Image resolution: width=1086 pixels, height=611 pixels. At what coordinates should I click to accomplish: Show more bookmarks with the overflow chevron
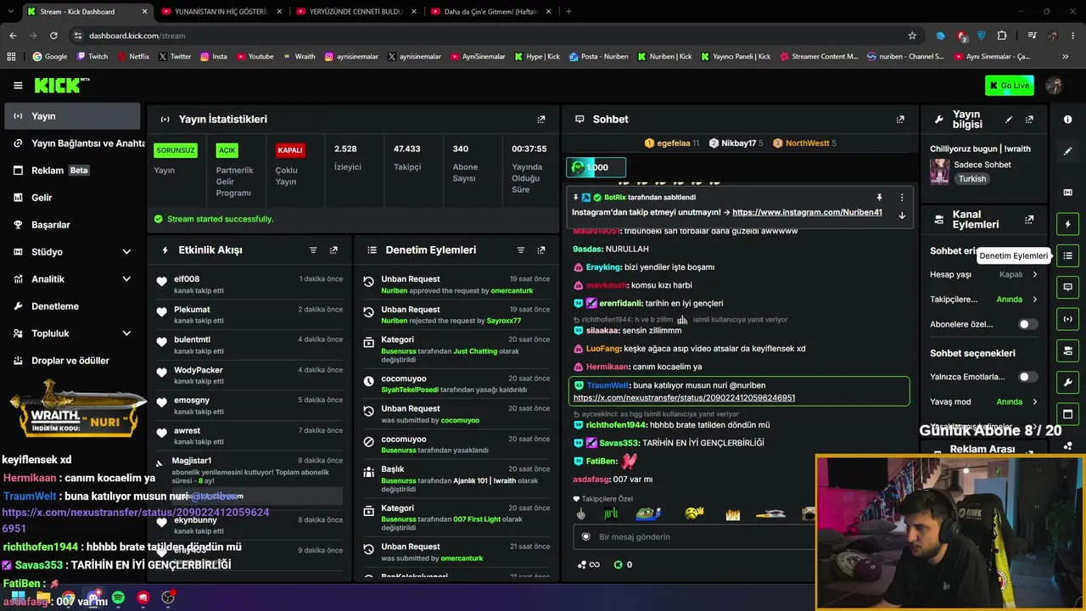point(1066,57)
